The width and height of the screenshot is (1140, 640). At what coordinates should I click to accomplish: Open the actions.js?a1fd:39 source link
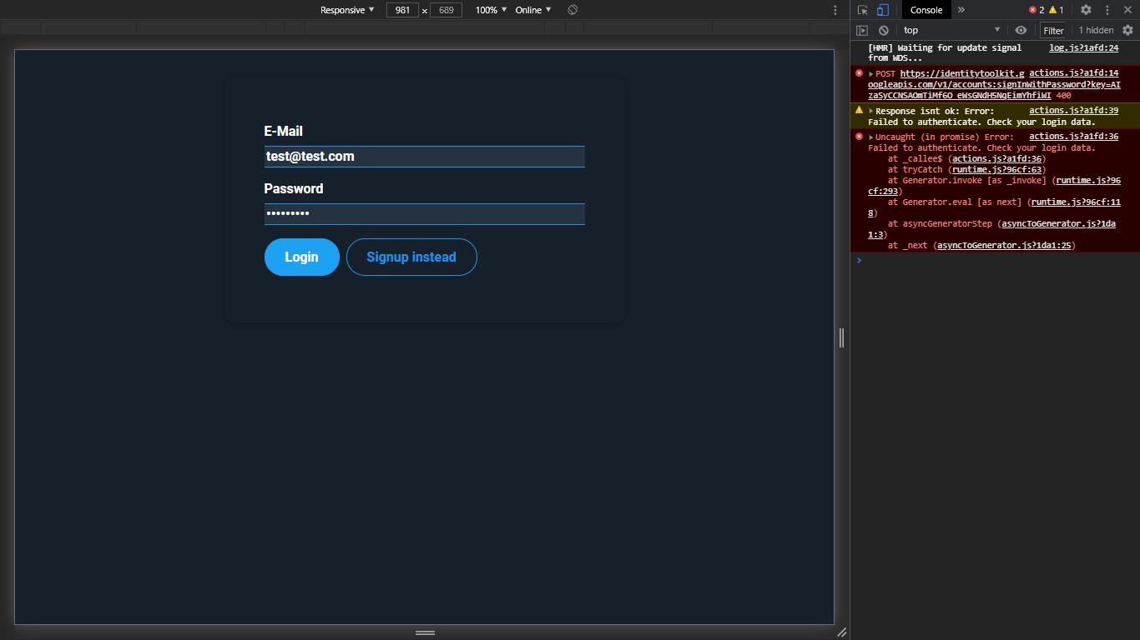pos(1073,110)
